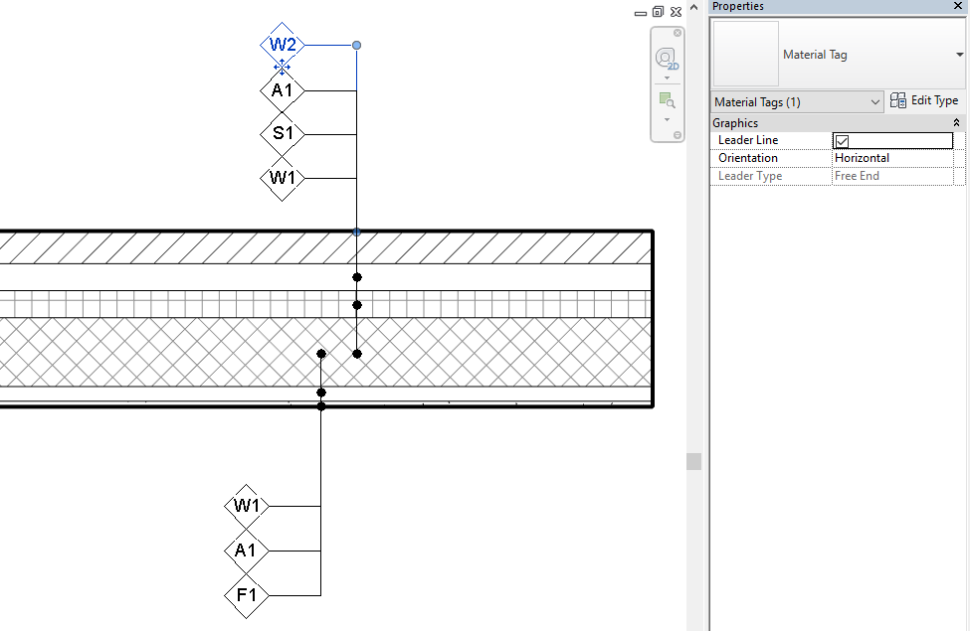Select the selected W2 material tag
970x631 pixels.
point(283,45)
